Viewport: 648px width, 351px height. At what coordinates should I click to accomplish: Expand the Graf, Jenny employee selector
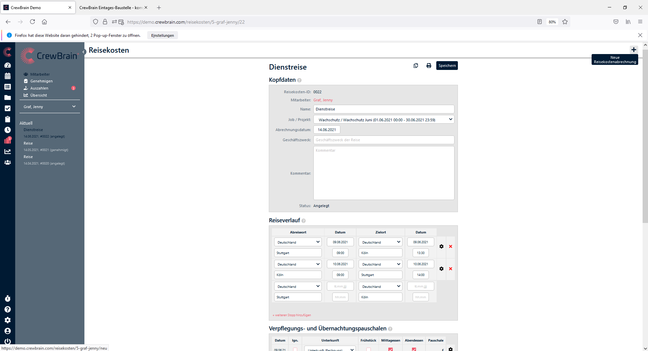[x=49, y=107]
